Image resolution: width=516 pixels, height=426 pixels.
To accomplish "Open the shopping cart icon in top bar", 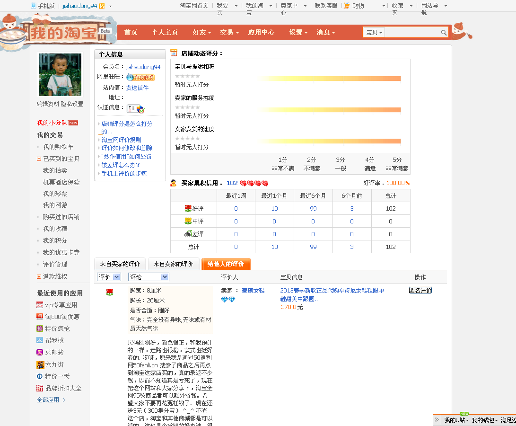I will coord(347,6).
